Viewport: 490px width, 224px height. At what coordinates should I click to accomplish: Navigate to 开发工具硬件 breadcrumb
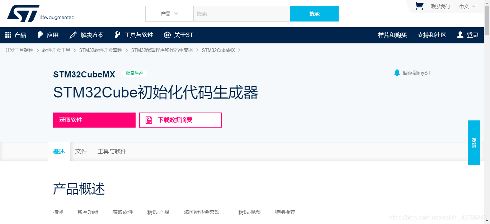(x=19, y=50)
